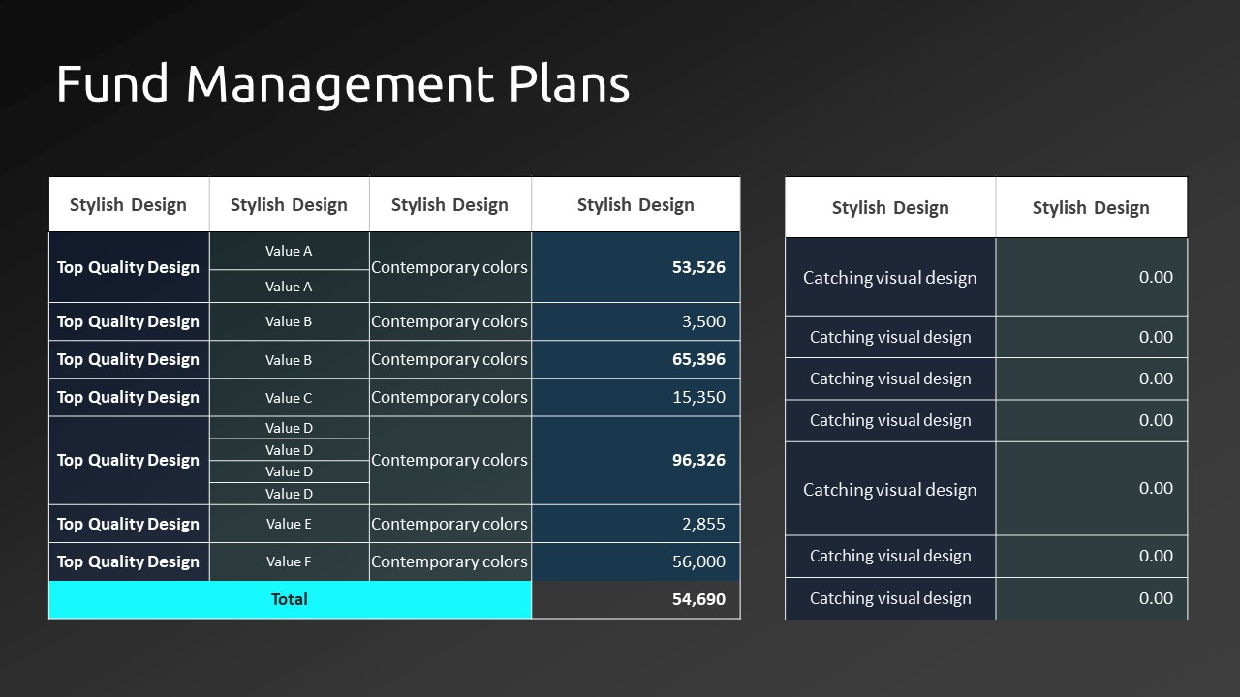1240x697 pixels.
Task: Select the 56,000 amount cell
Action: pos(635,561)
